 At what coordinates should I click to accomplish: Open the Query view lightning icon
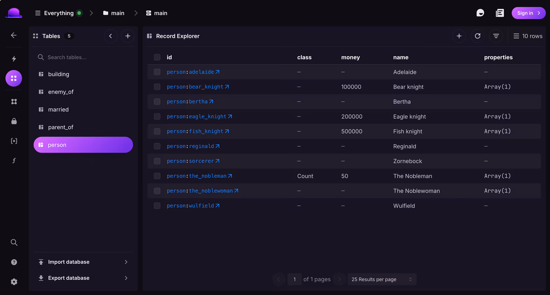click(14, 59)
